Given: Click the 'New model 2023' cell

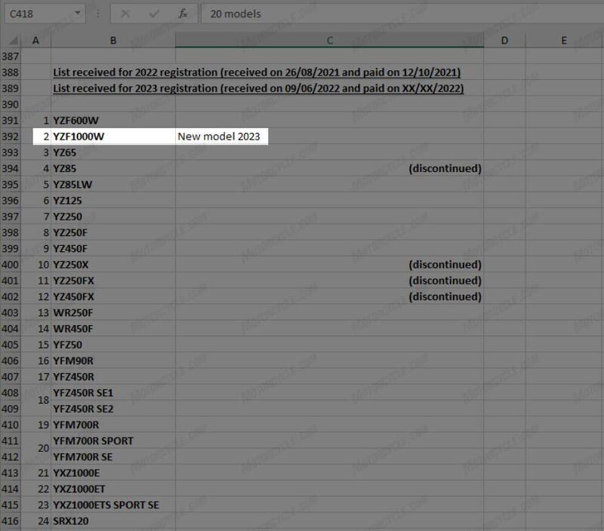Looking at the screenshot, I should (x=219, y=137).
